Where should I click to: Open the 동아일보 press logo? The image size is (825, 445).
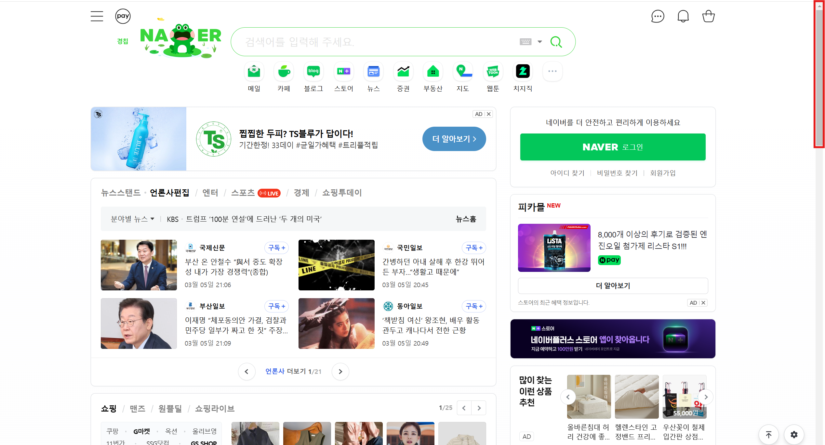click(x=388, y=306)
